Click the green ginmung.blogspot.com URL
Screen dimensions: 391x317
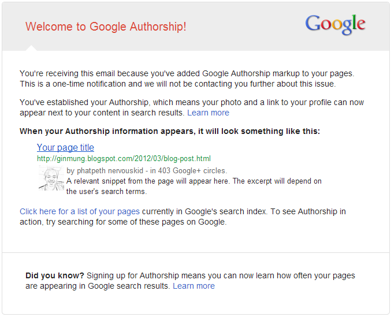point(124,158)
